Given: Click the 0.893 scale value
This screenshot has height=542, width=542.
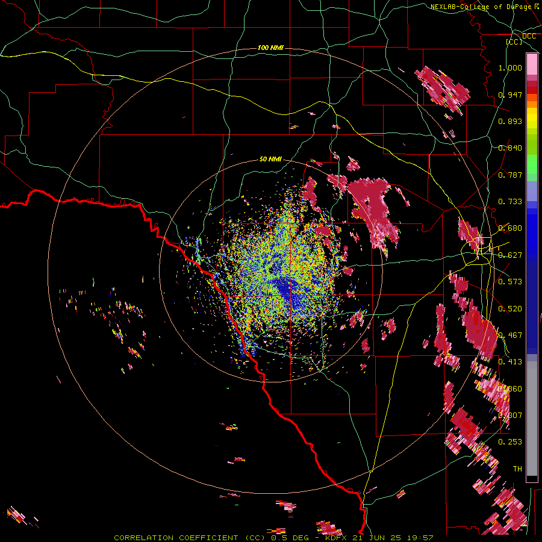Looking at the screenshot, I should click(510, 121).
